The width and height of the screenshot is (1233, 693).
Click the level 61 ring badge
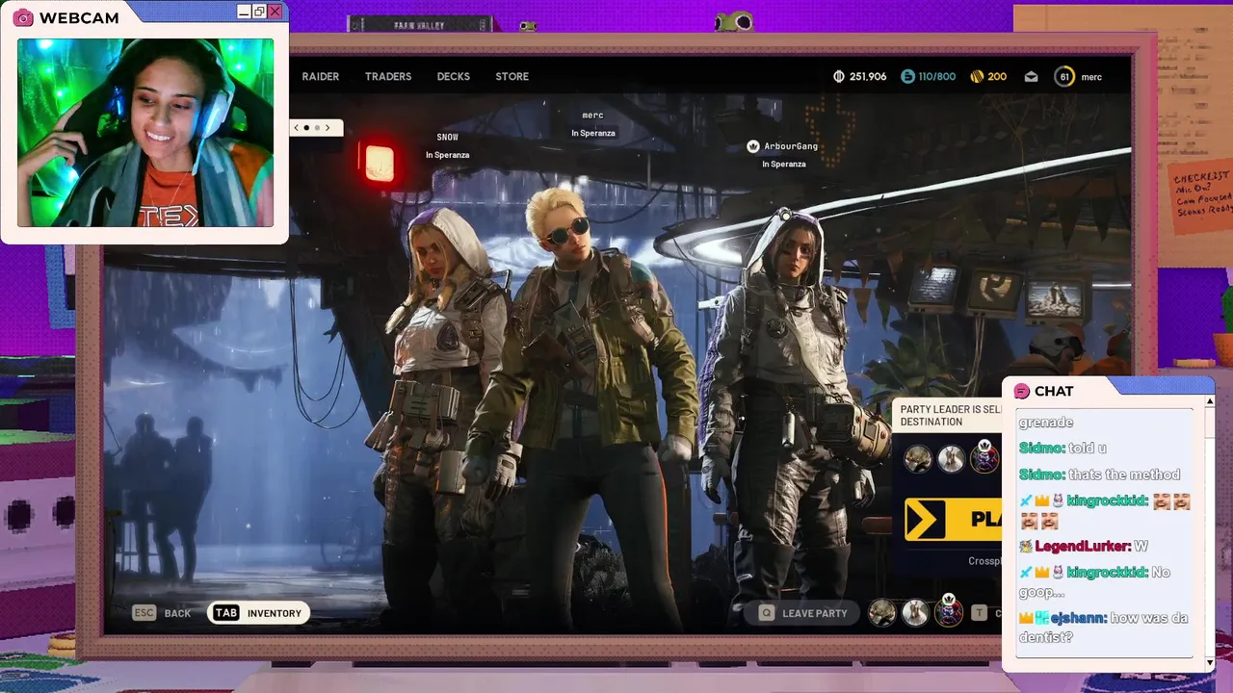[1063, 77]
